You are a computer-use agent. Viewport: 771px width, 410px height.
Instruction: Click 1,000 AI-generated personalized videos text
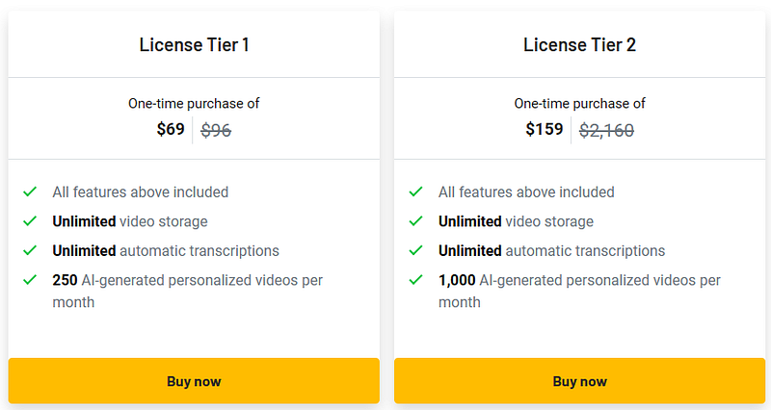coord(578,291)
